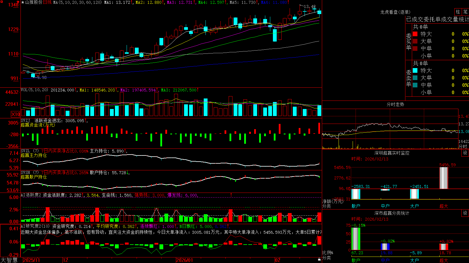
Task: Click the 16.88 中户 bar in 分类统计
Action: 385,247
